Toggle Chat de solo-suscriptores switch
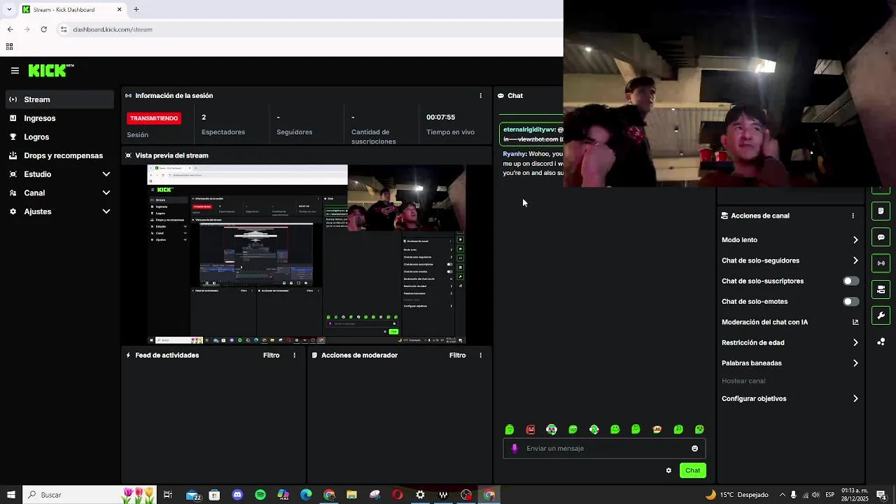Image resolution: width=896 pixels, height=504 pixels. coord(850,281)
